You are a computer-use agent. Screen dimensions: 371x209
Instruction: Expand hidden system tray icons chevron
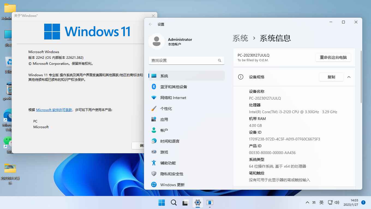click(x=307, y=202)
